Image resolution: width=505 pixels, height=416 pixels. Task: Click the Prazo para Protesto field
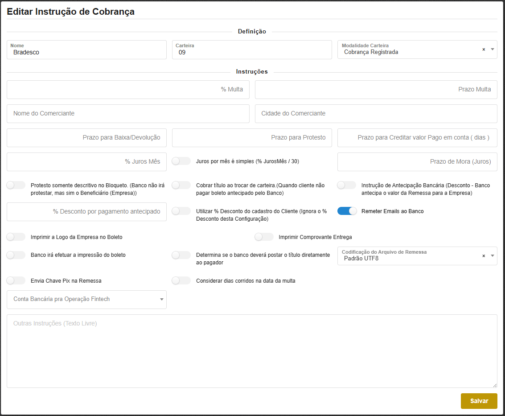point(252,138)
